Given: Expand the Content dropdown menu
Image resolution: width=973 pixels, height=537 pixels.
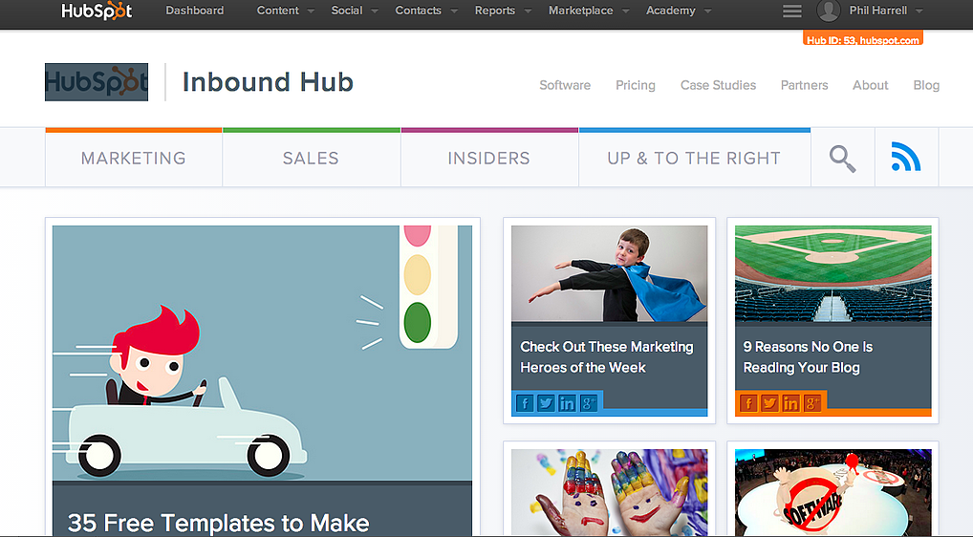Looking at the screenshot, I should [286, 11].
